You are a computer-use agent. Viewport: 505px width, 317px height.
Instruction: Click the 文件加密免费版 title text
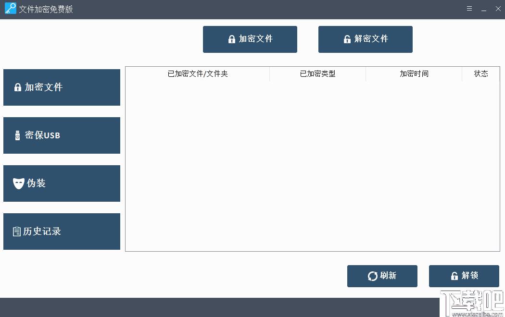pyautogui.click(x=46, y=9)
